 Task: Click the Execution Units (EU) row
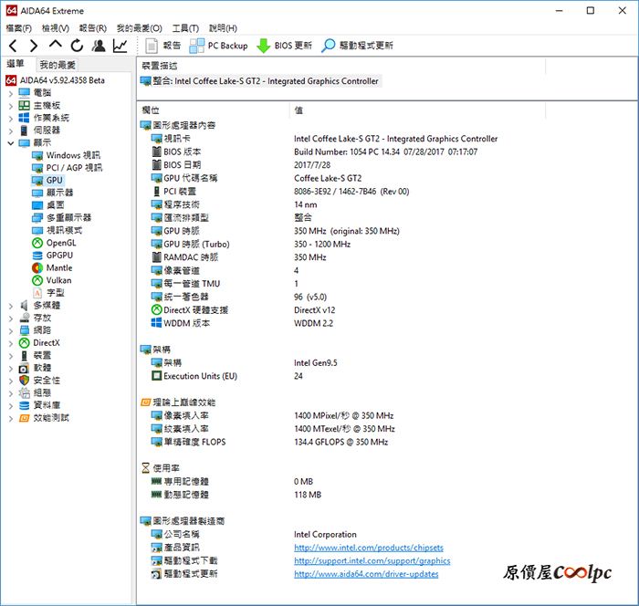tap(227, 376)
